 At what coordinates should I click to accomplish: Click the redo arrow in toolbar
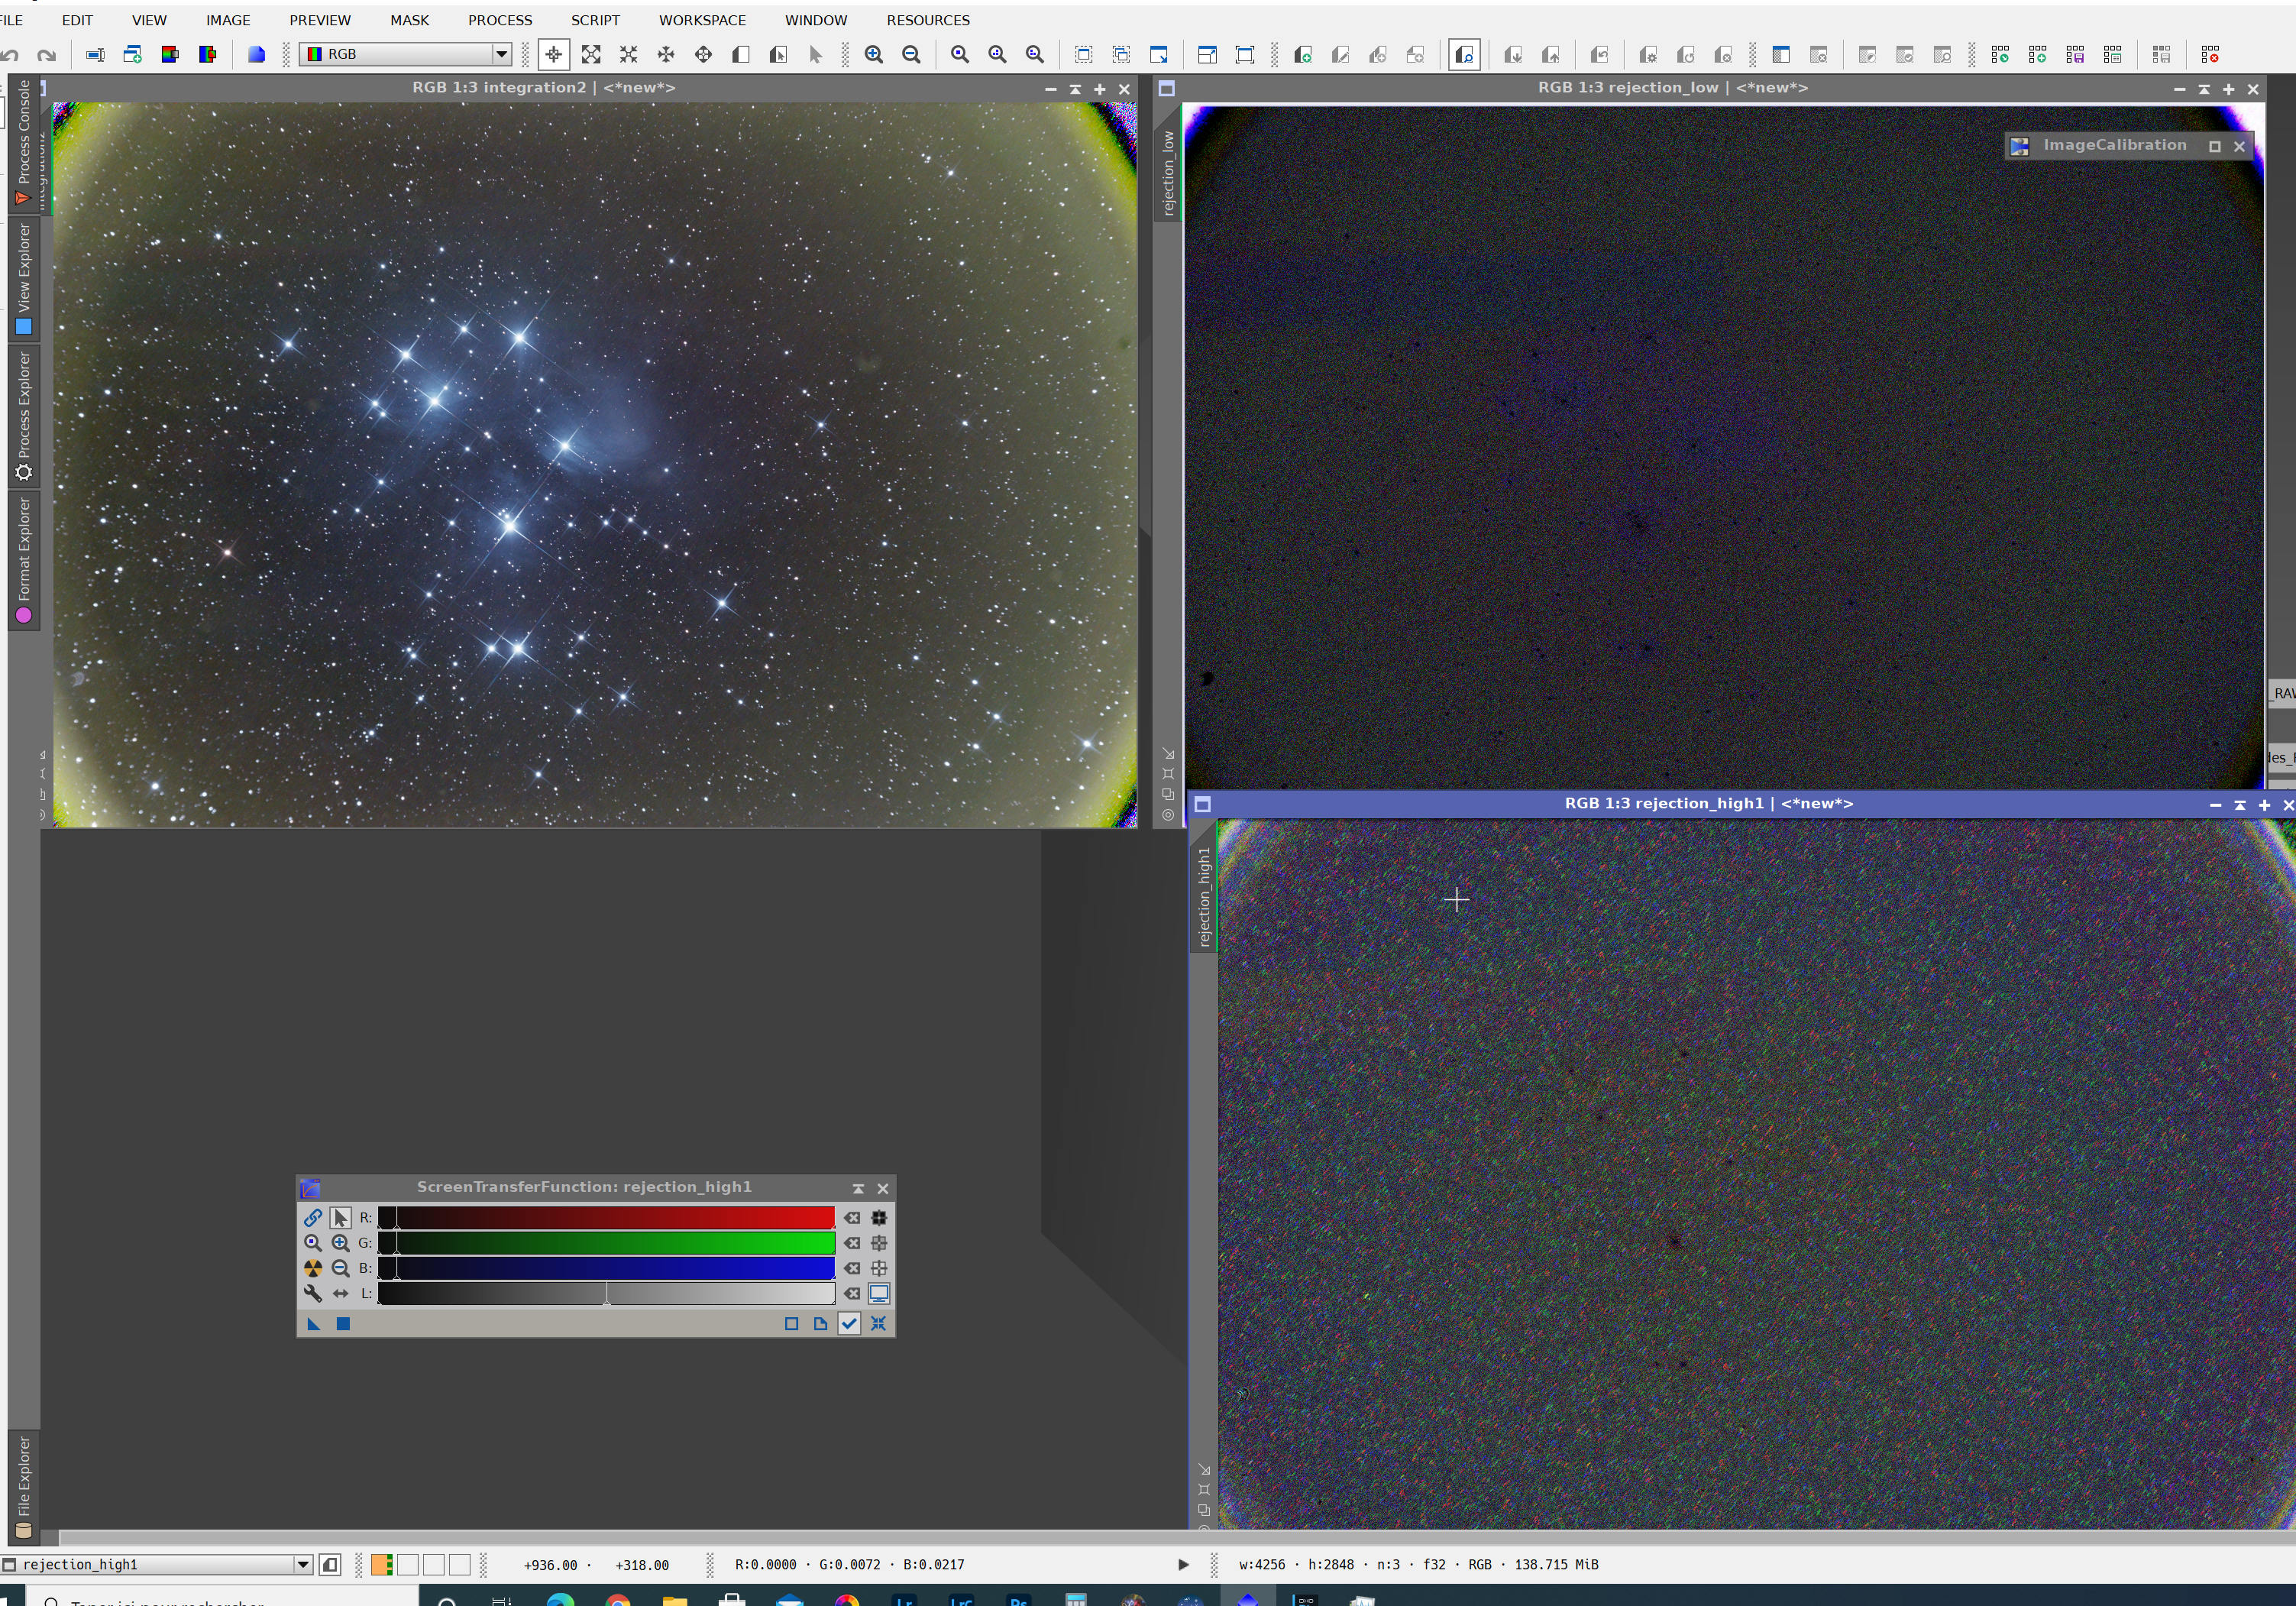point(45,55)
